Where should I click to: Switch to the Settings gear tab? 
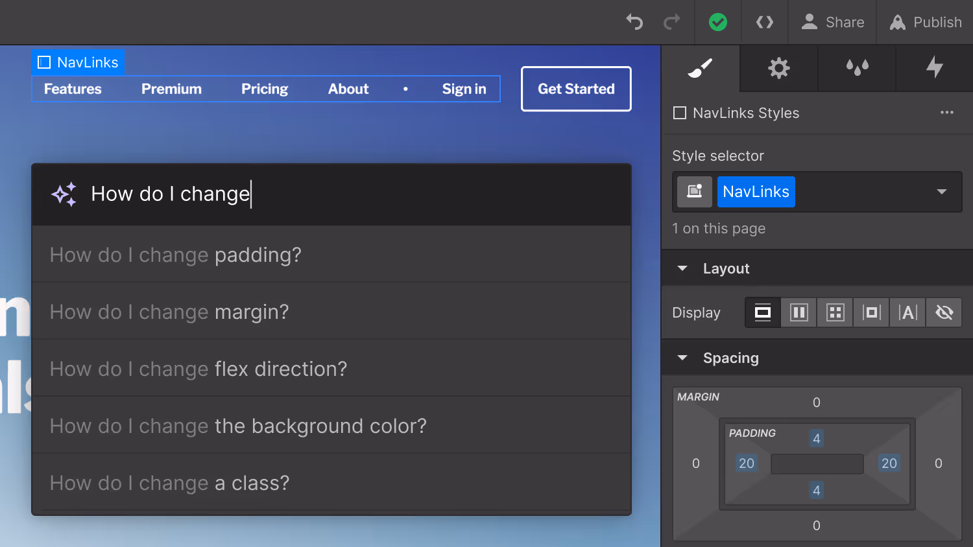coord(778,68)
